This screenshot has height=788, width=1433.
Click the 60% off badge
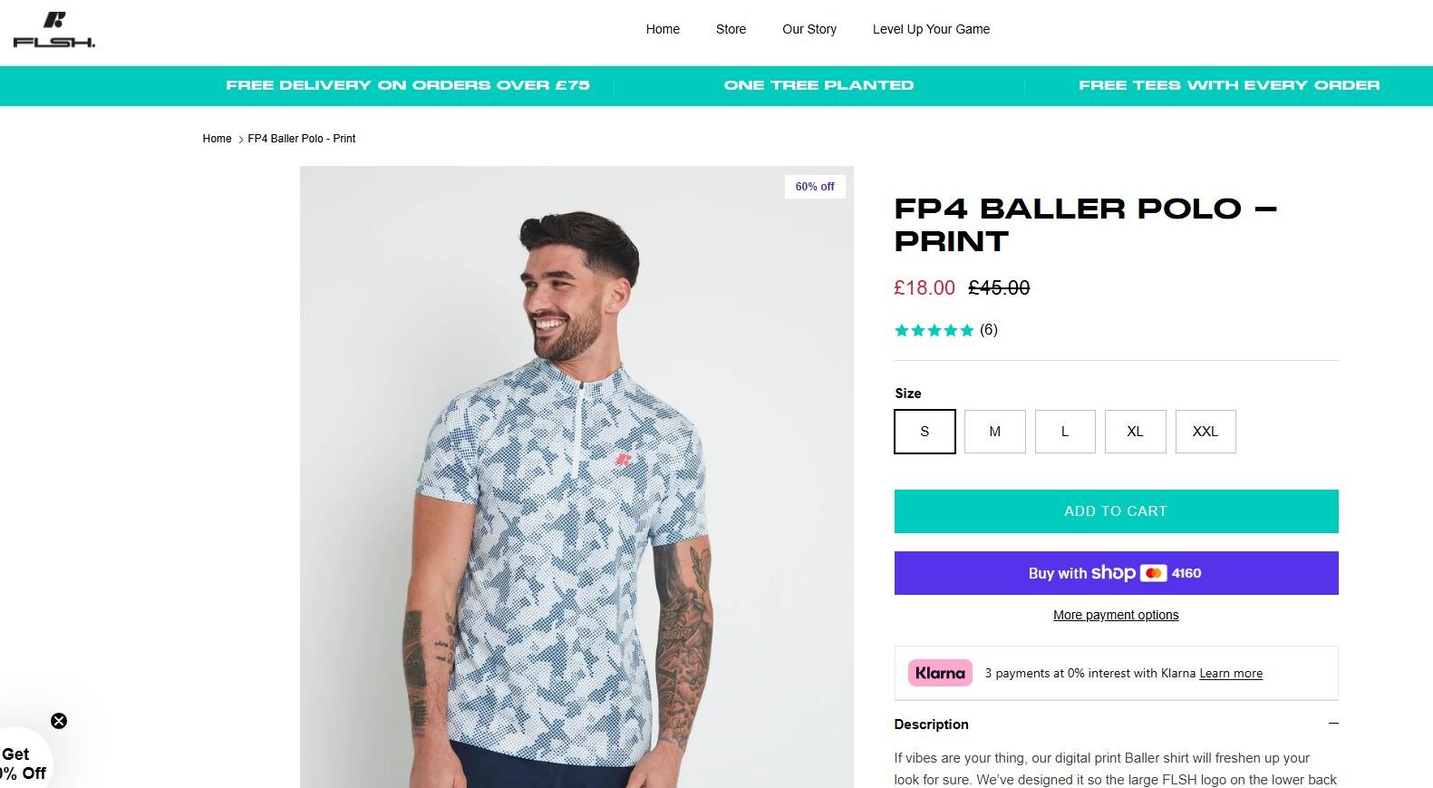click(815, 187)
